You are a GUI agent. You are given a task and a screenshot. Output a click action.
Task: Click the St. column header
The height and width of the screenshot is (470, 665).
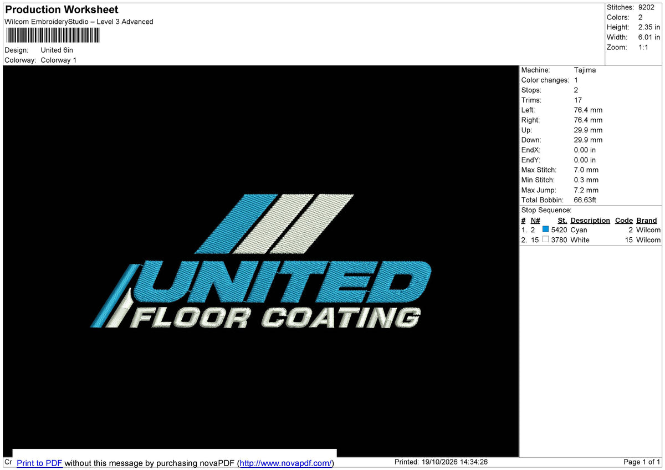pos(562,220)
